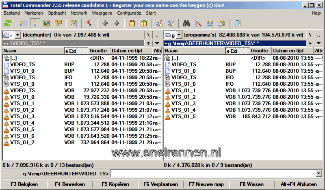
Task: Open the Bestand menu
Action: 12,13
